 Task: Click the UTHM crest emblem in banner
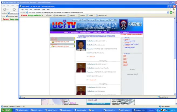123,25
